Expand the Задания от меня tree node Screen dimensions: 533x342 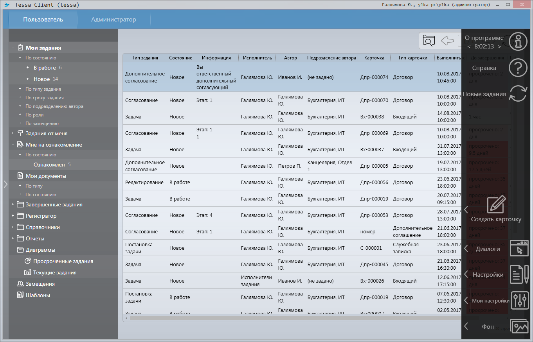13,134
